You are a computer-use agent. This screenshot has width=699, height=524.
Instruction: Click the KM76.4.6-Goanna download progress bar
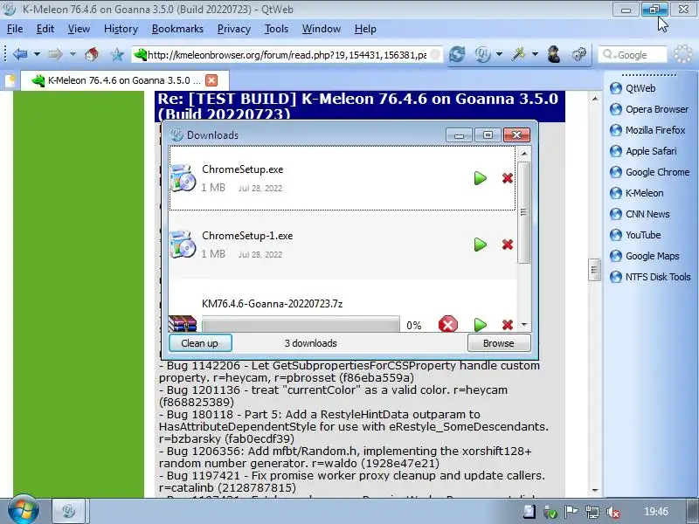(301, 324)
